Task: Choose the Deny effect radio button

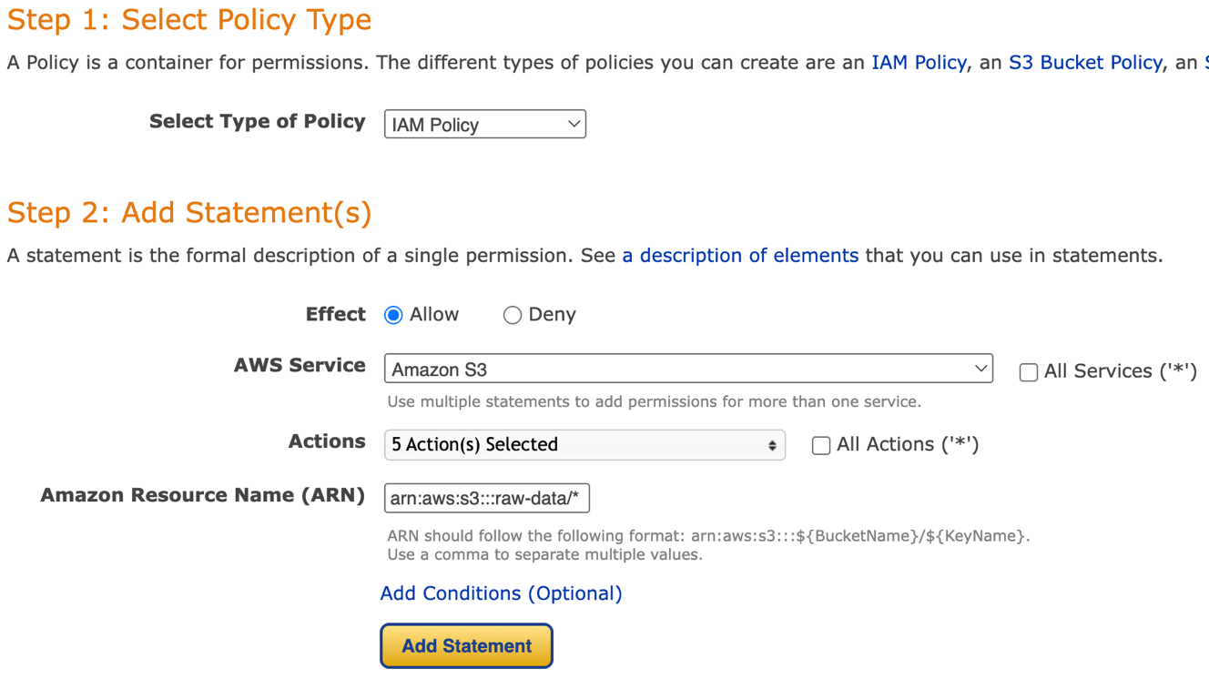Action: (513, 315)
